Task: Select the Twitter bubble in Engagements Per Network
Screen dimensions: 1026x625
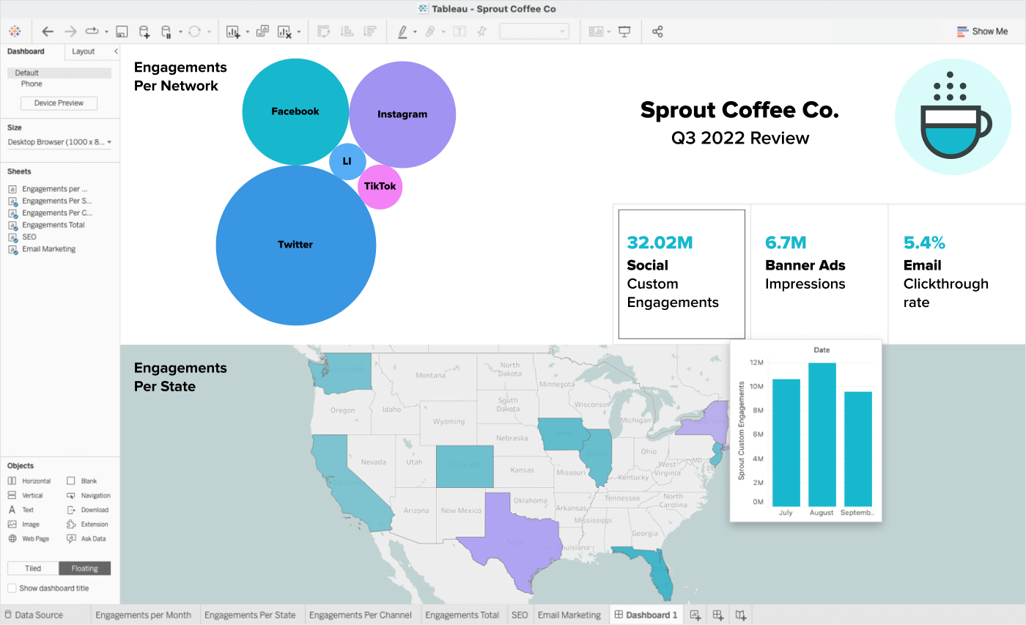Action: pyautogui.click(x=295, y=244)
